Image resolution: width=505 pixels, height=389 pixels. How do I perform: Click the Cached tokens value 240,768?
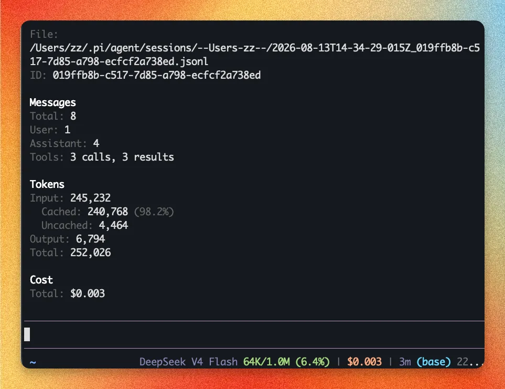click(108, 212)
